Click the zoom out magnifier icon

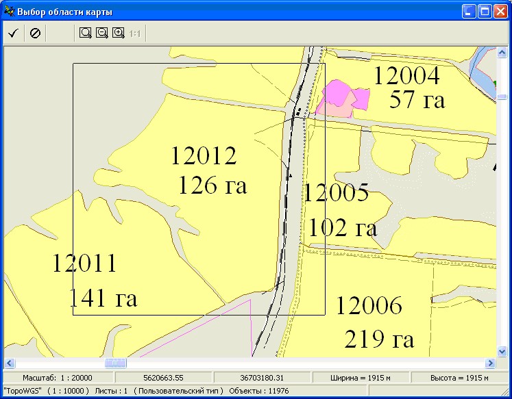click(102, 33)
